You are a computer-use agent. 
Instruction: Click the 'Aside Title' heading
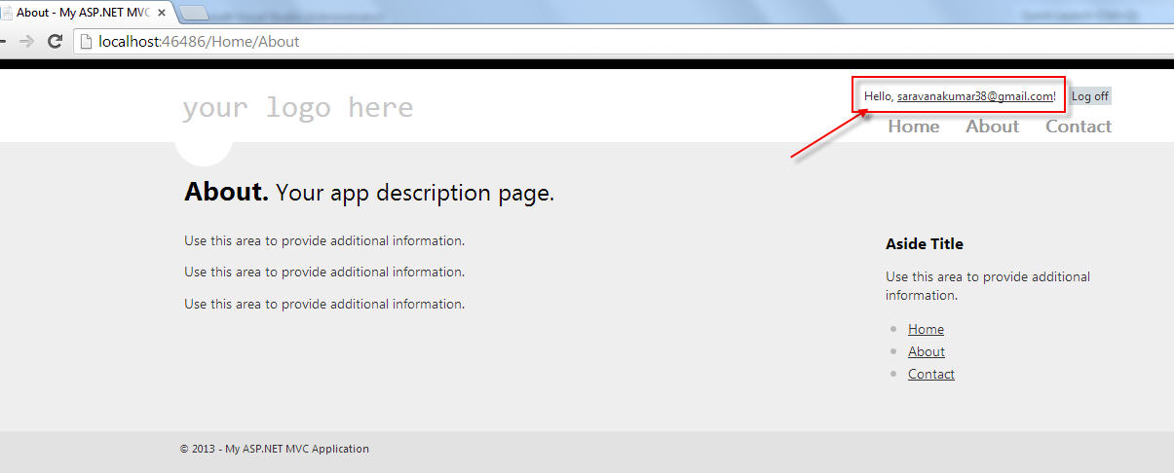click(x=924, y=244)
